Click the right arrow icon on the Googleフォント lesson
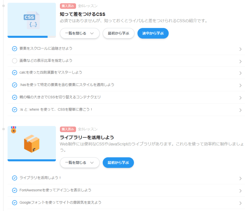The height and width of the screenshot is (211, 249). [x=241, y=202]
